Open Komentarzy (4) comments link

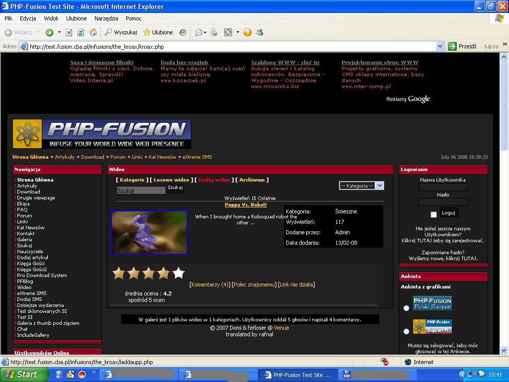pos(210,285)
